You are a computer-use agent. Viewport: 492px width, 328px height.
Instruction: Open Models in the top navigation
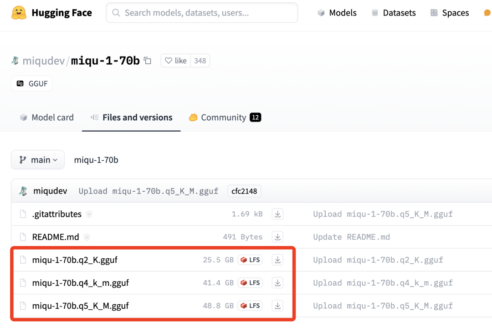(x=337, y=13)
